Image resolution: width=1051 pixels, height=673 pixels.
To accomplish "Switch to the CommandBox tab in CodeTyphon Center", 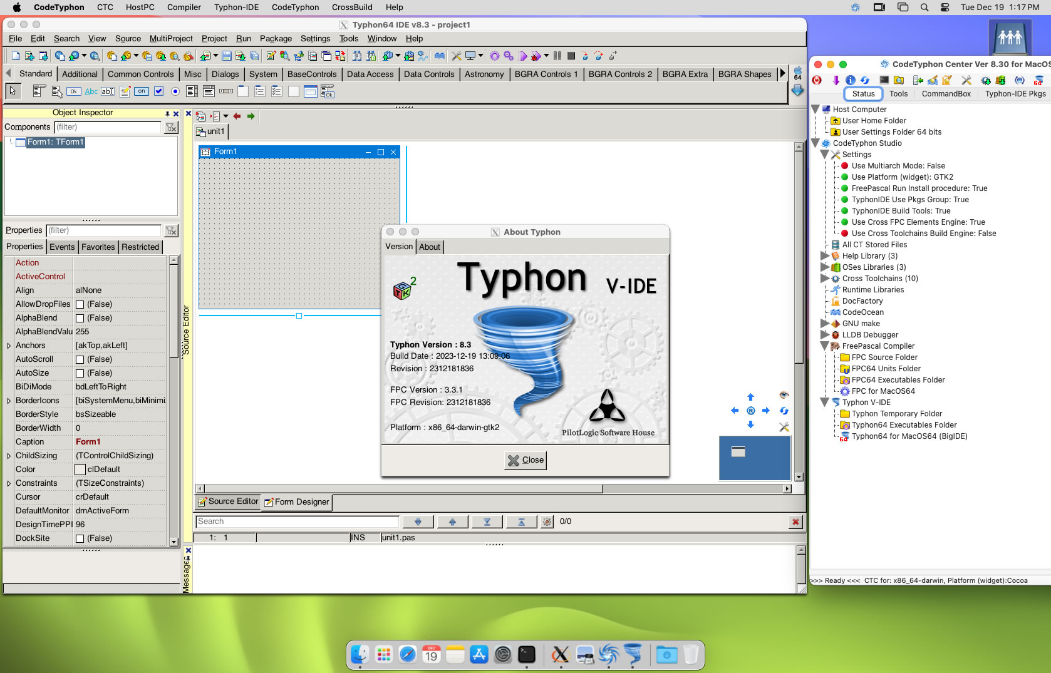I will pos(946,94).
